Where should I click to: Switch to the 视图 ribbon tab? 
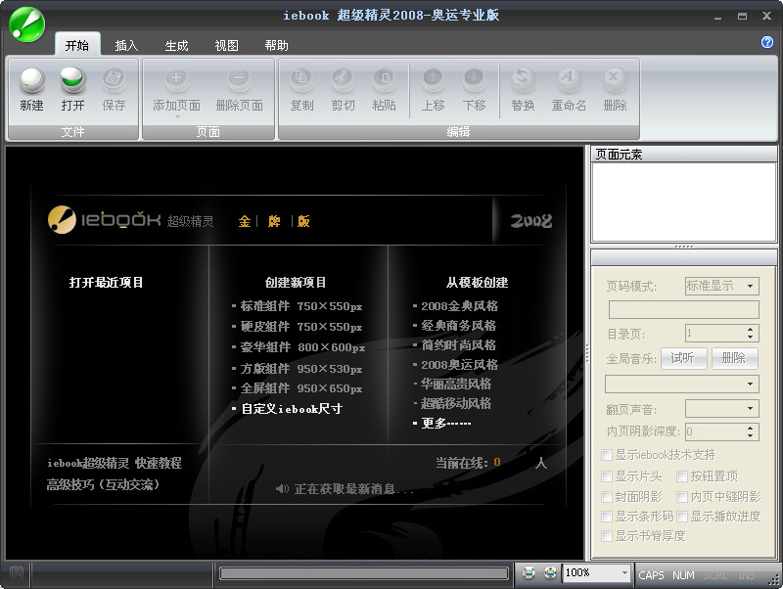[x=226, y=45]
